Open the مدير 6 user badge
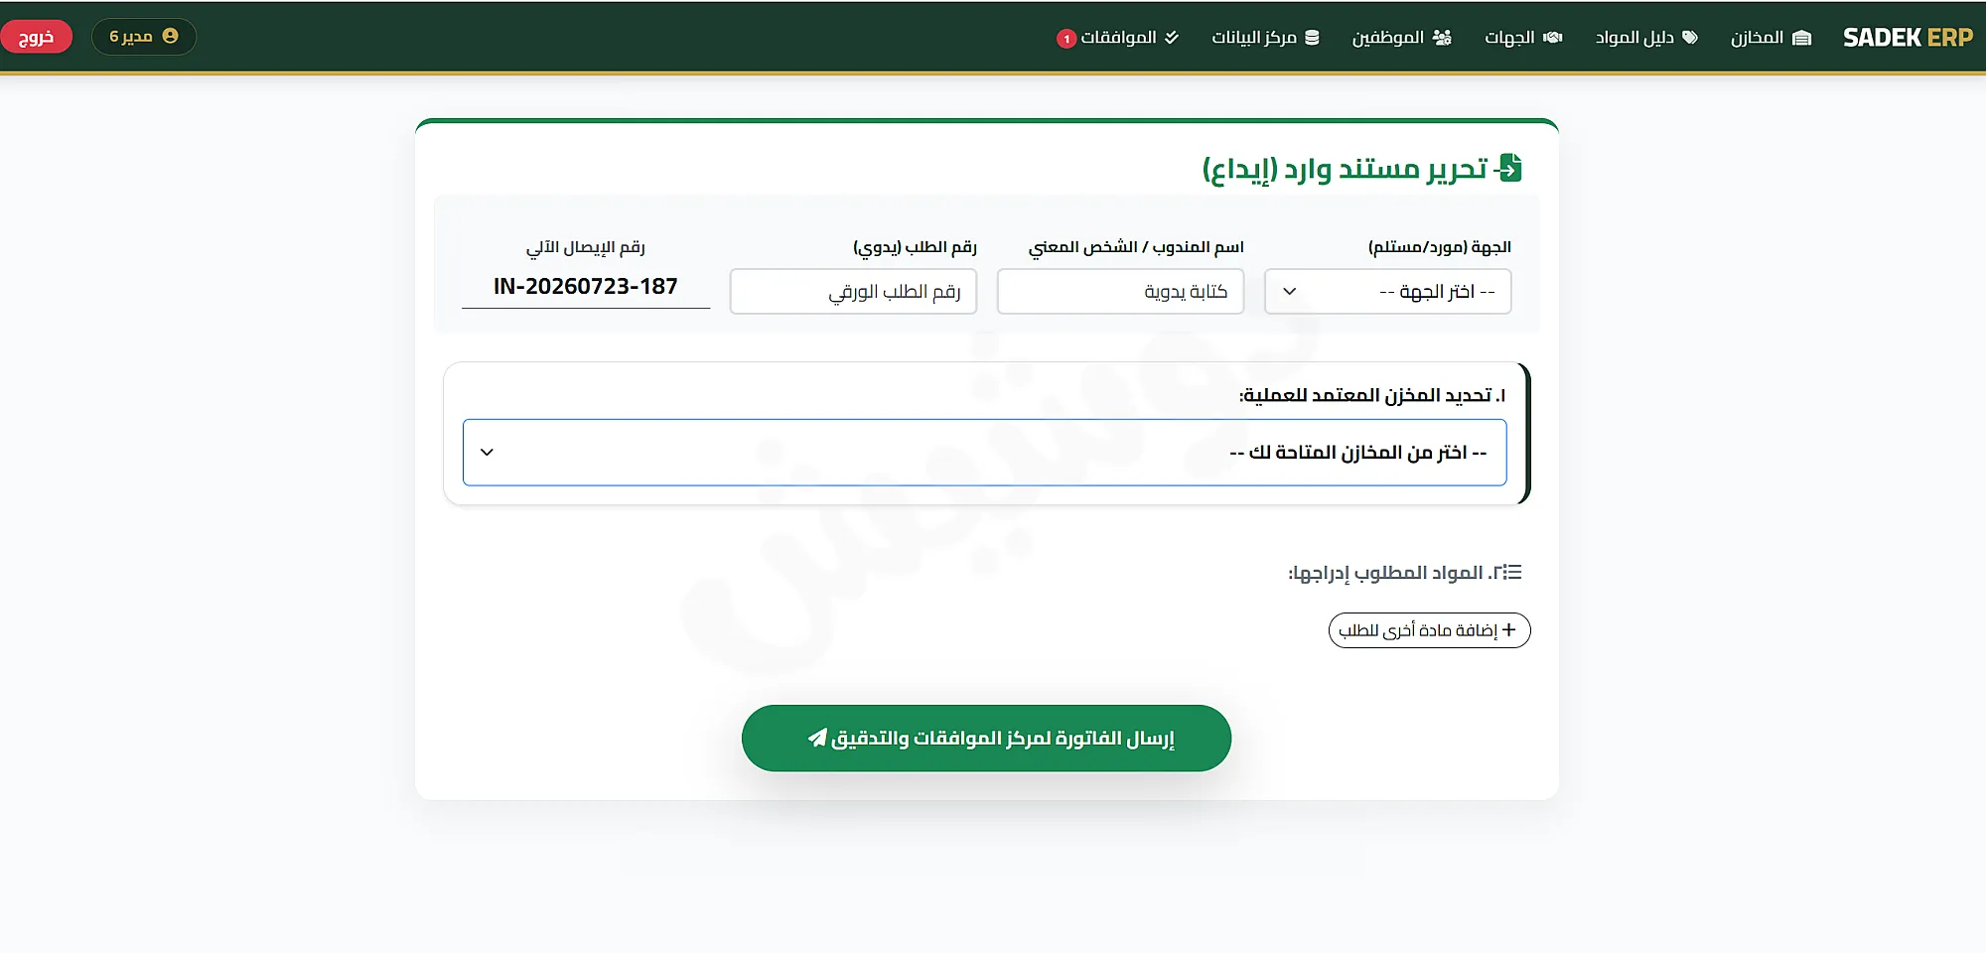This screenshot has height=953, width=1986. [144, 37]
